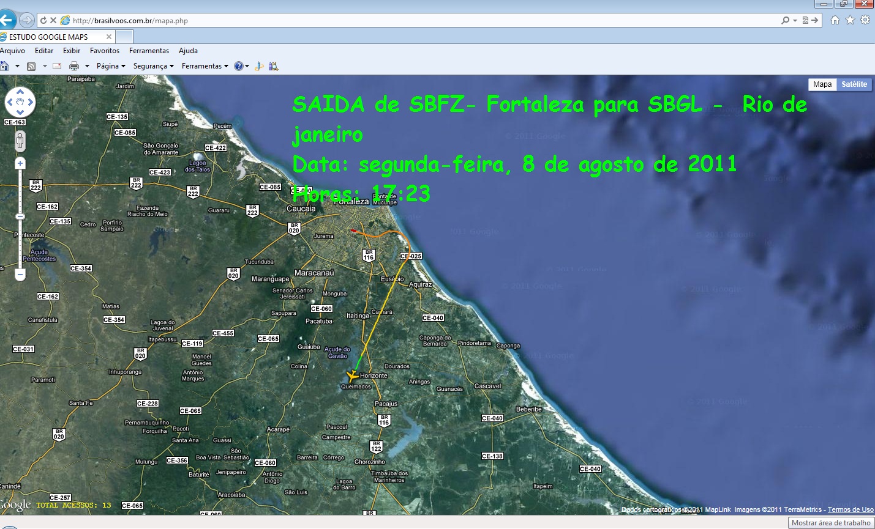Click the pan control compass on the map
The width and height of the screenshot is (875, 529).
coord(20,102)
